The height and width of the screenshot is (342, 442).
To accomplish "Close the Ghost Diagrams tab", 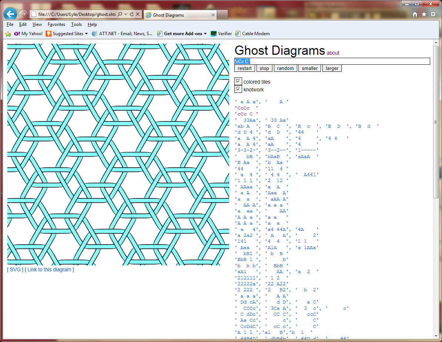I will tap(213, 15).
